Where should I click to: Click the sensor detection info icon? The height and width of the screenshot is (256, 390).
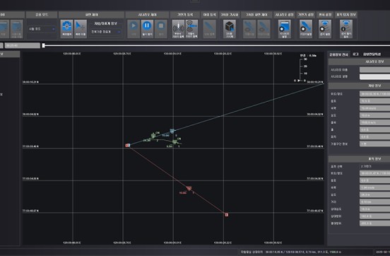point(346,29)
